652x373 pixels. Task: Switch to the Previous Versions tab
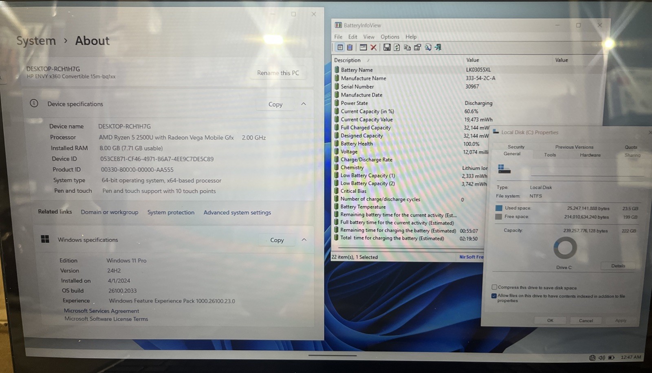click(x=574, y=147)
